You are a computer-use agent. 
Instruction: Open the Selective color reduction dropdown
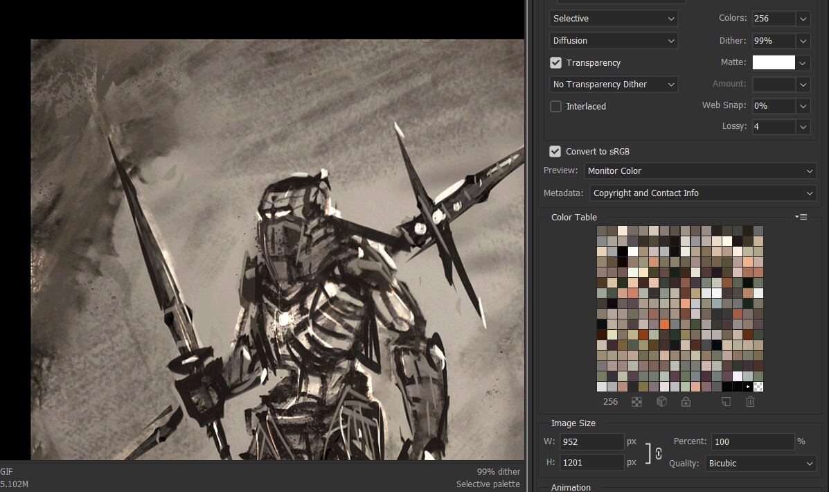click(x=614, y=19)
